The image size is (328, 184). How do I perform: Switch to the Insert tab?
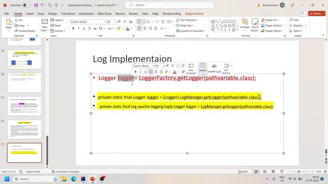30,14
